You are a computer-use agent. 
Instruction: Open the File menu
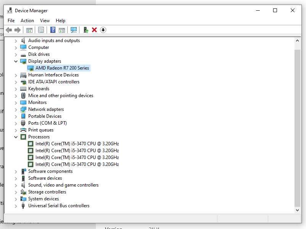click(11, 21)
